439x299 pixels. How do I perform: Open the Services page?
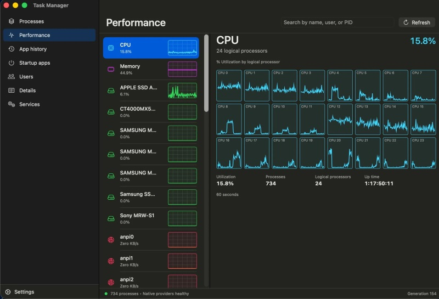click(x=49, y=104)
